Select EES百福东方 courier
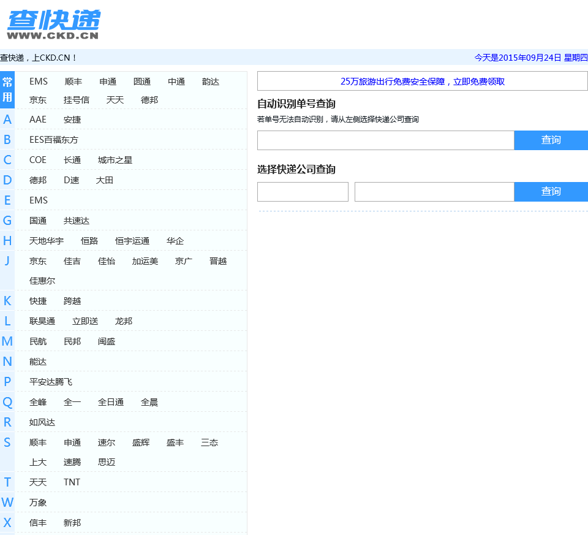The image size is (588, 535). tap(54, 140)
